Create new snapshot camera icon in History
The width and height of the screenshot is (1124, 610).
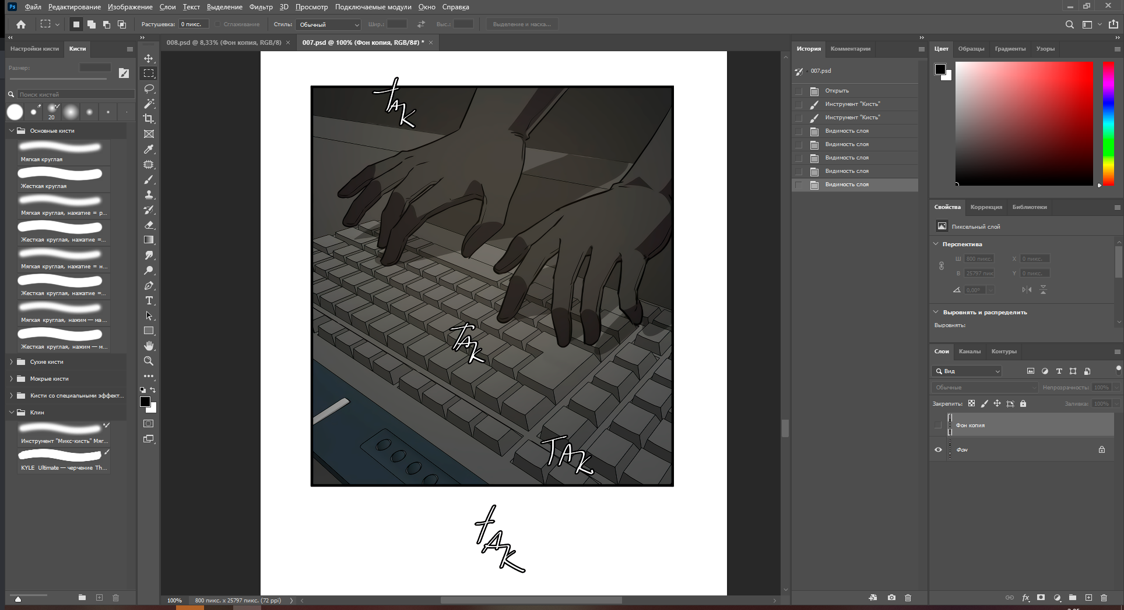pos(891,598)
